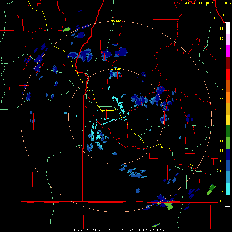Select the light pink legend color segment
Screen dimensions: 232x232
point(228,40)
